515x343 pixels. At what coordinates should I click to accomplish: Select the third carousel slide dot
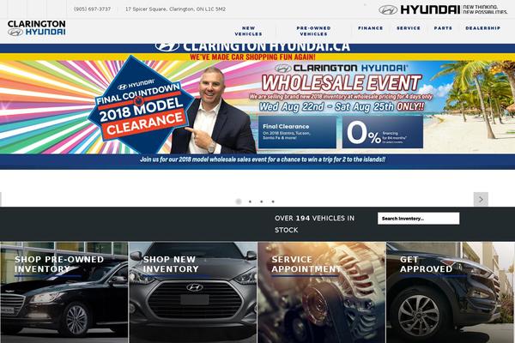(x=262, y=202)
